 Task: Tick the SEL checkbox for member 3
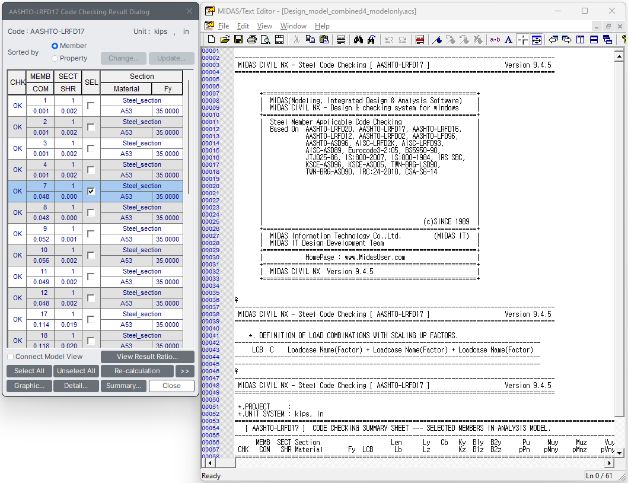(91, 148)
